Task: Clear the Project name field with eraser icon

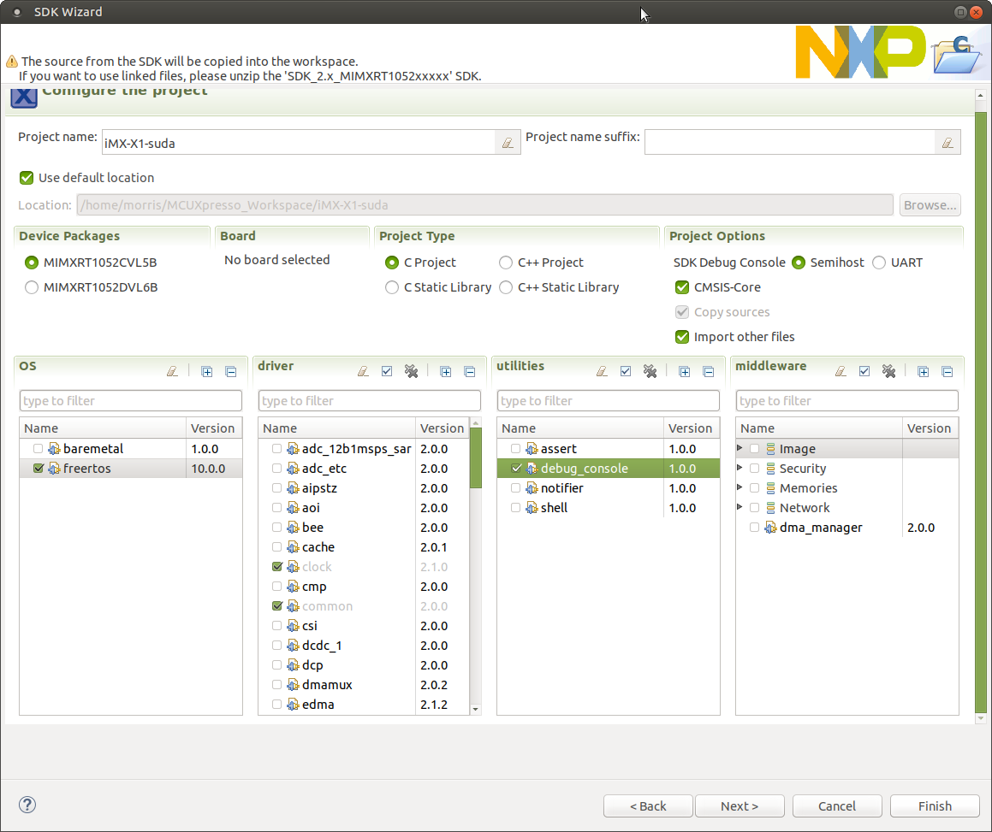Action: [508, 143]
